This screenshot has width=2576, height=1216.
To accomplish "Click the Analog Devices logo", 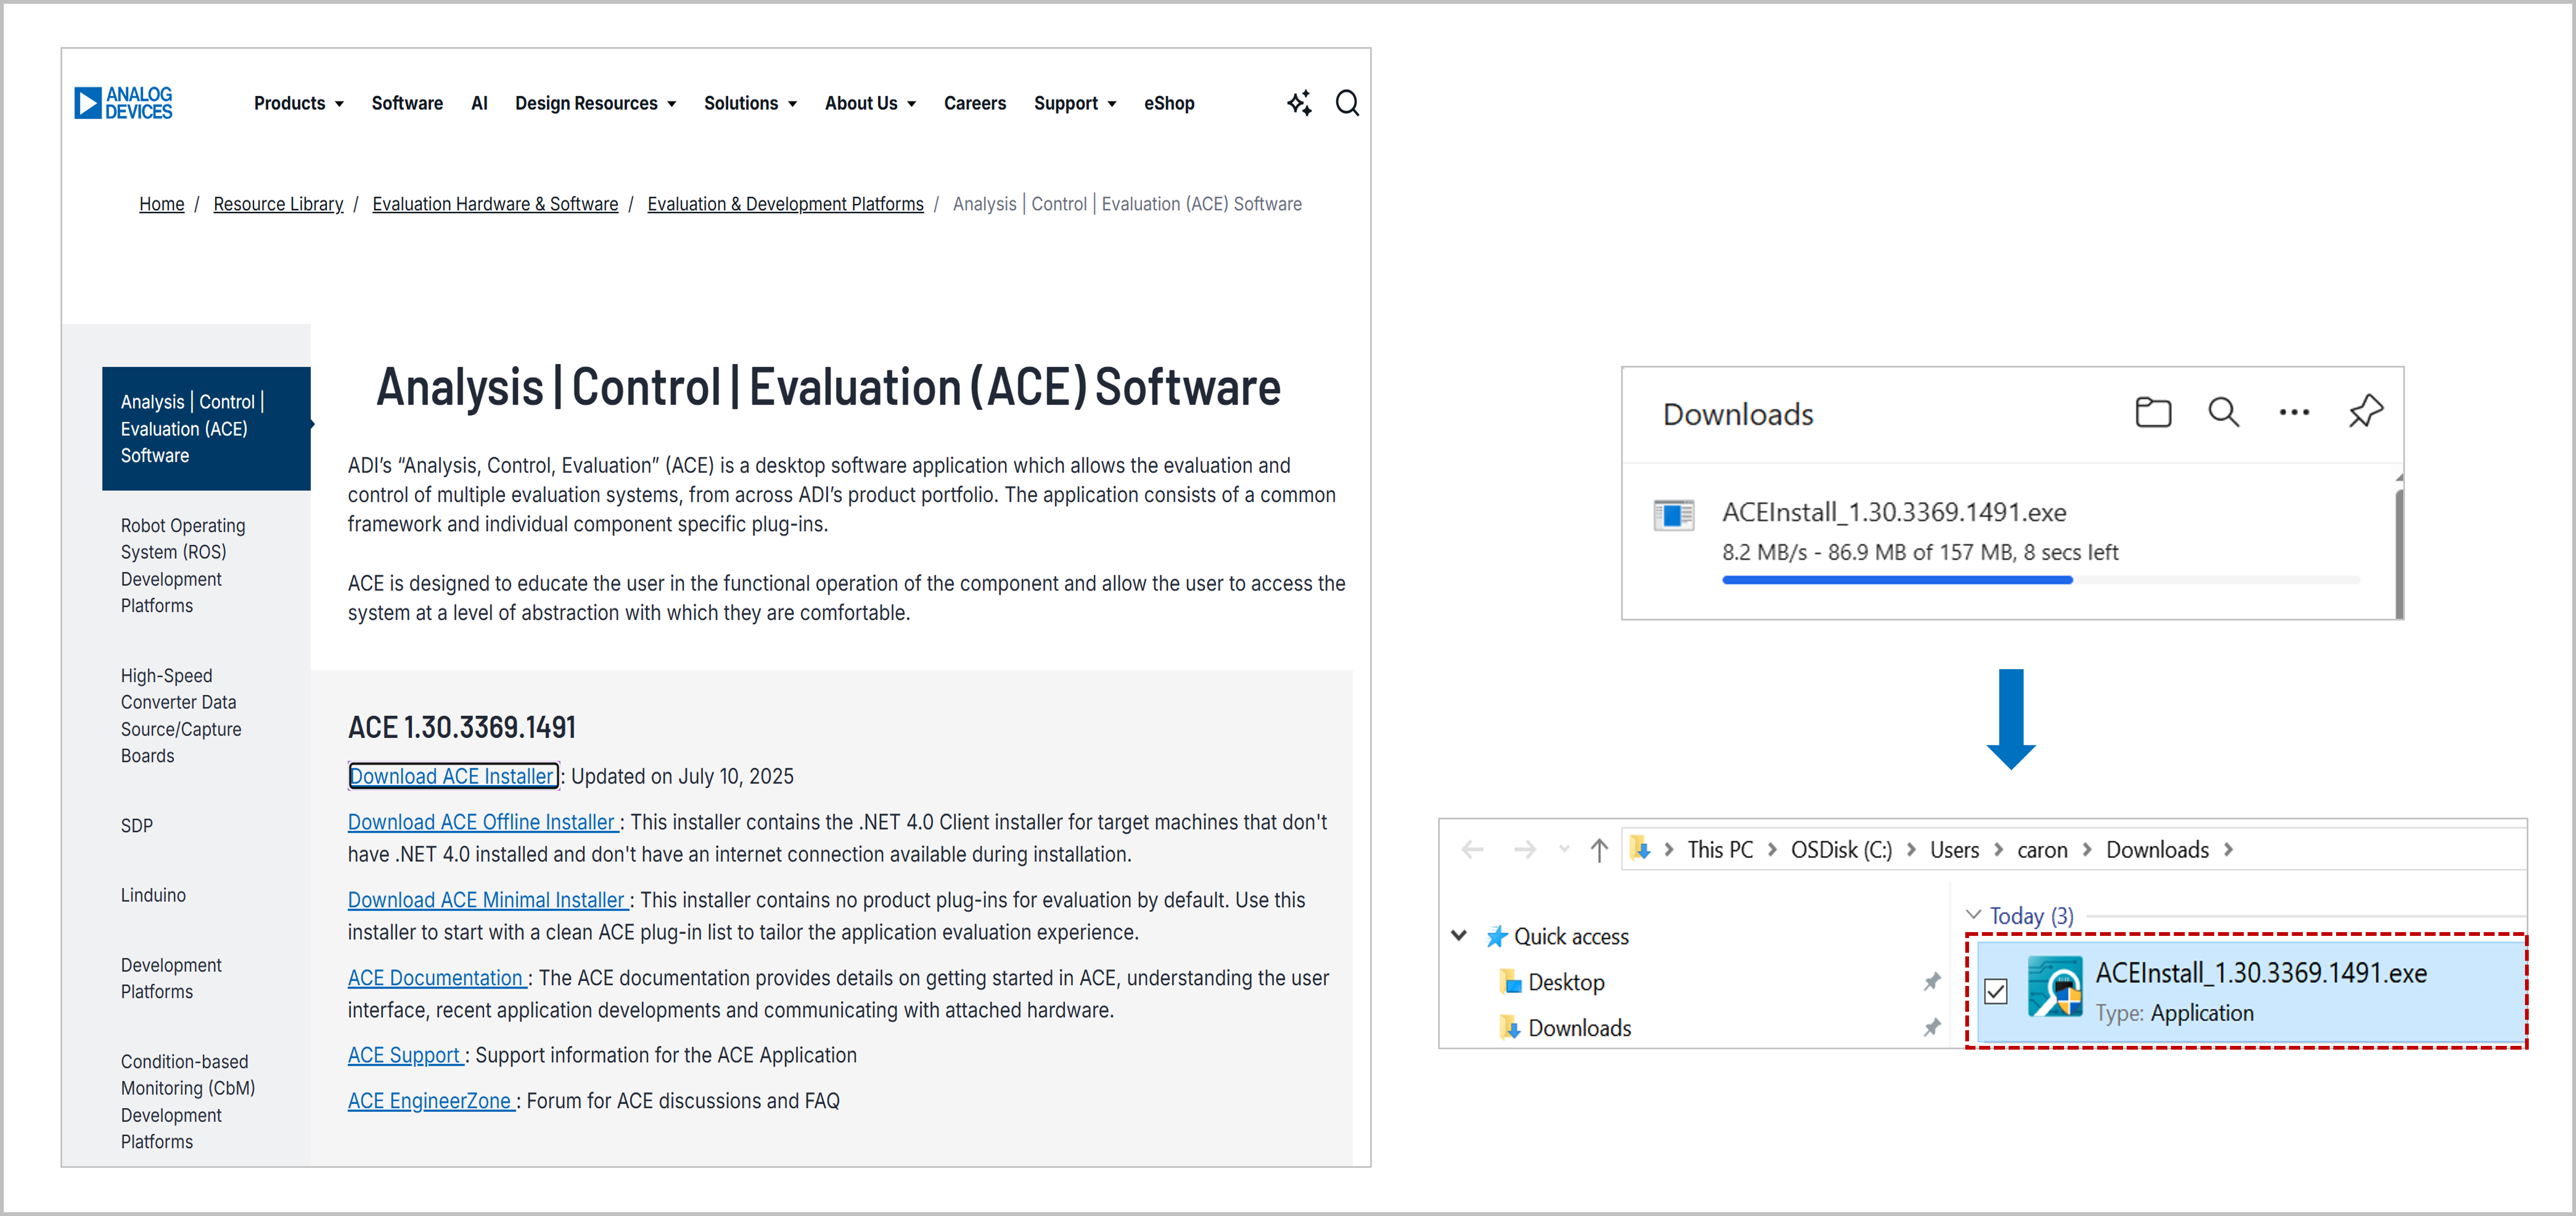I will point(123,103).
